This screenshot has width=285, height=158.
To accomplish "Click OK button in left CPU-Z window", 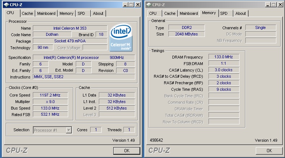I will click(127, 151).
